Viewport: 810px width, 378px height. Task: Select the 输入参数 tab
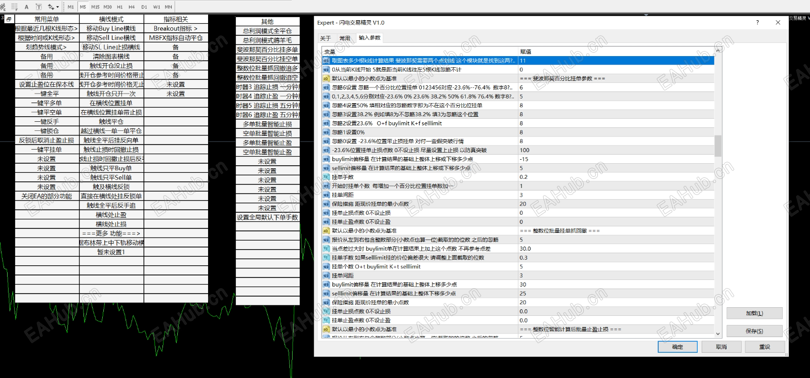tap(370, 38)
